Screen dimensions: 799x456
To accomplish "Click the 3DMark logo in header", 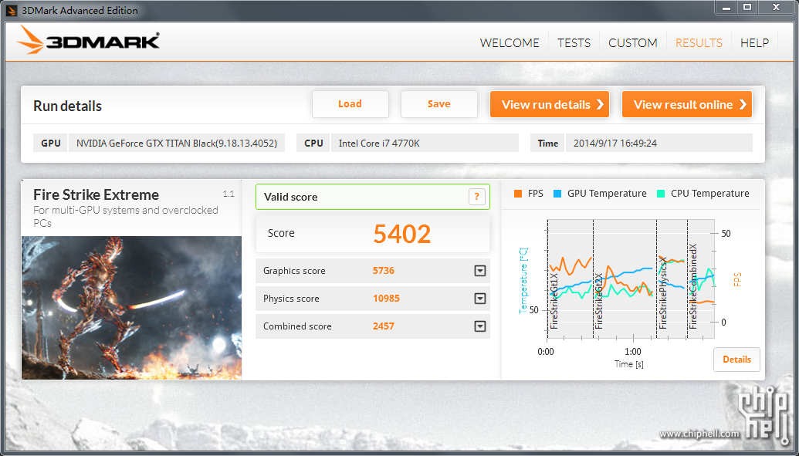I will [88, 41].
